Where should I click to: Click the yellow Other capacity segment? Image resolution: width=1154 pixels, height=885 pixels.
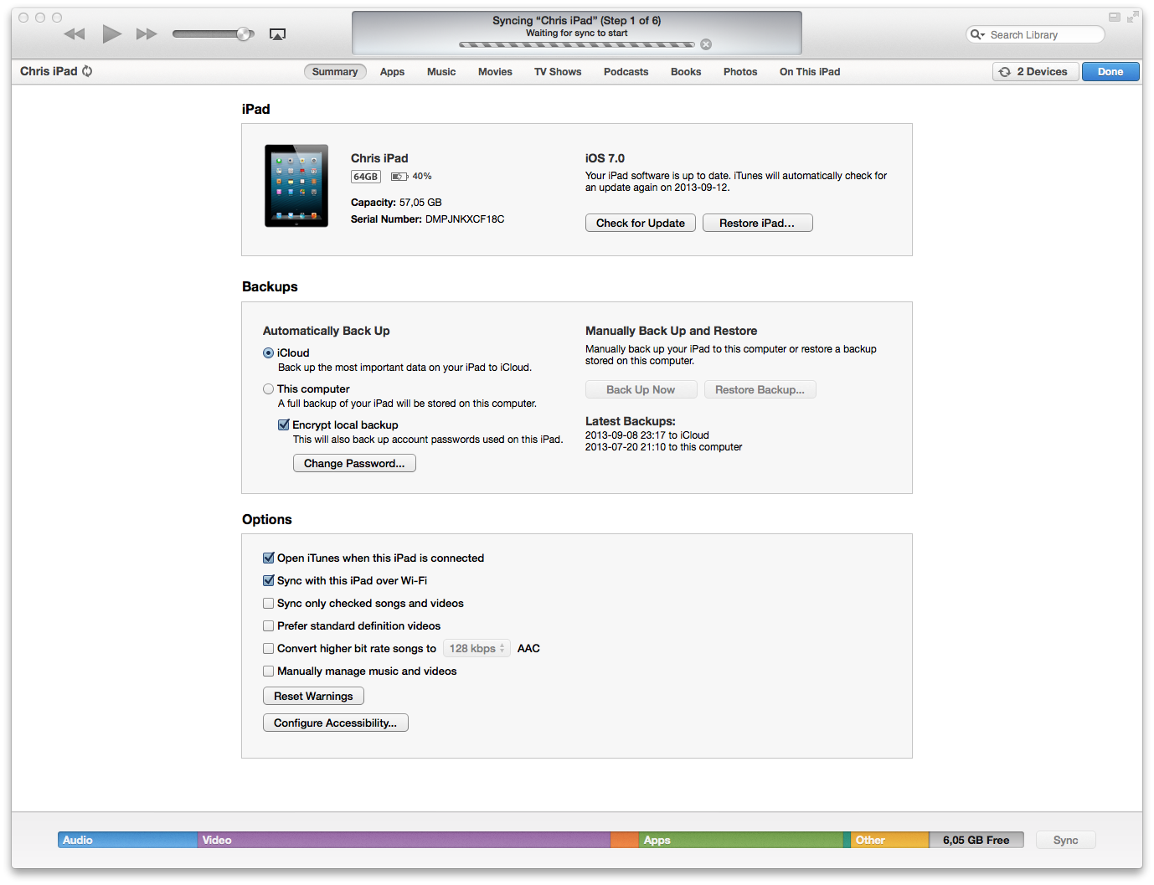(x=890, y=840)
